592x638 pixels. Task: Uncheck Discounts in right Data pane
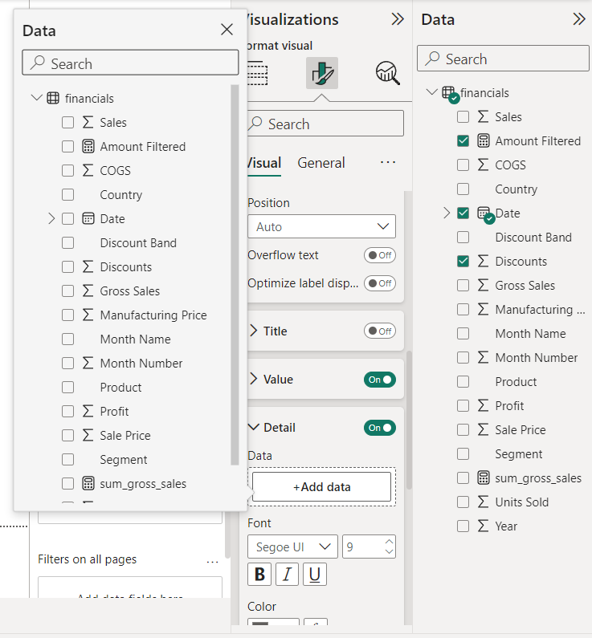[463, 262]
